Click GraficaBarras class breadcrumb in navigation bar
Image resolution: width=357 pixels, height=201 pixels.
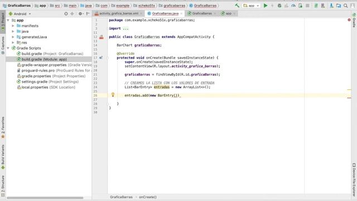pyautogui.click(x=203, y=6)
